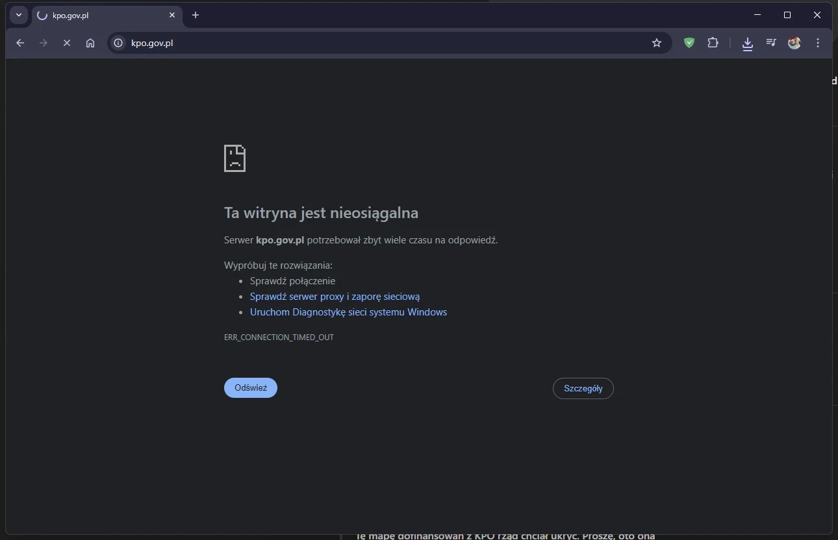The width and height of the screenshot is (838, 540).
Task: Click the 'Wypróbuj te rozwiązania:' text
Action: coord(278,265)
